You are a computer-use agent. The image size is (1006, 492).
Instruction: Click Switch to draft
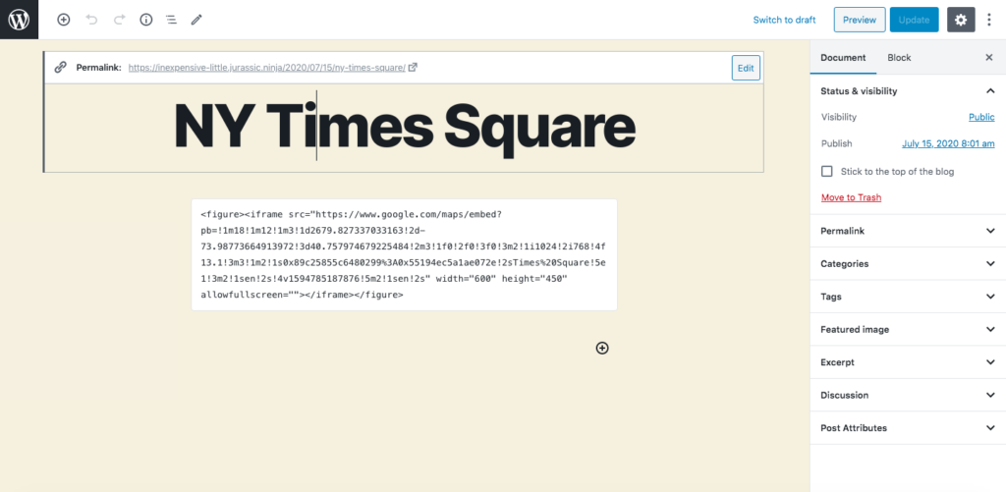[x=784, y=20]
